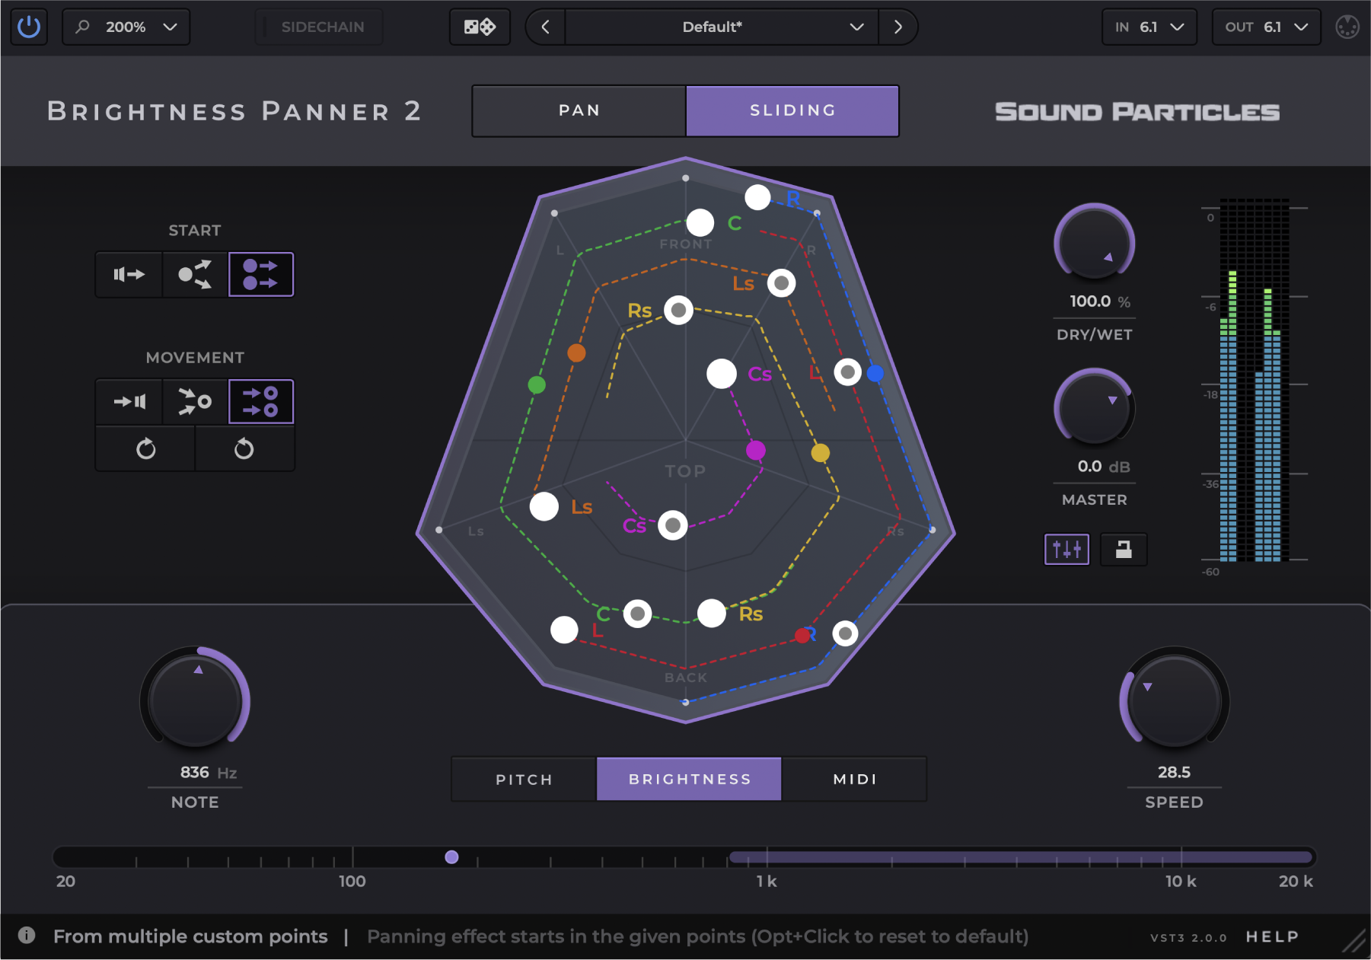
Task: Click the Speed knob
Action: [1174, 700]
